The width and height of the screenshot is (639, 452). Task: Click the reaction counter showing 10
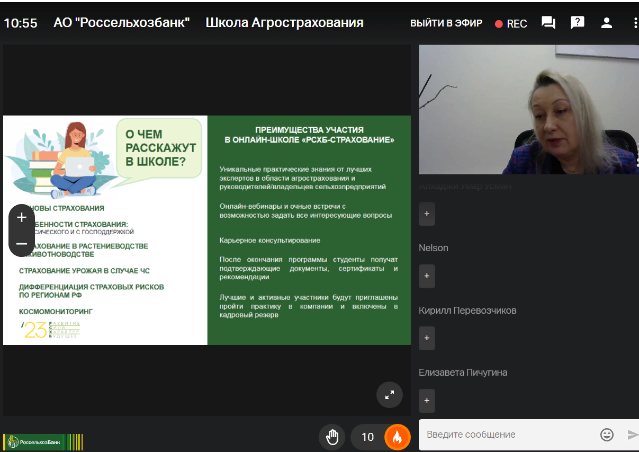coord(367,437)
